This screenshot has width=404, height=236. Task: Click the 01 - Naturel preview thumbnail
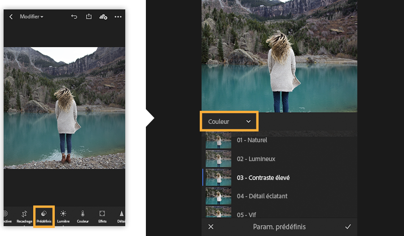218,140
